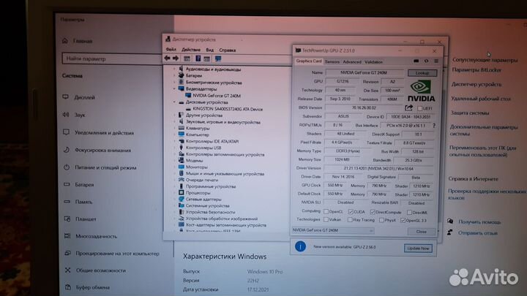
Task: Click the GPU-Z screenshot camera icon
Action: [x=416, y=61]
